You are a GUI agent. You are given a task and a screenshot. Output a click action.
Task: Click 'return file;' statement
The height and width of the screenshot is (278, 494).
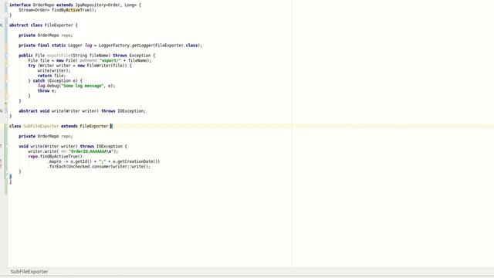click(52, 76)
